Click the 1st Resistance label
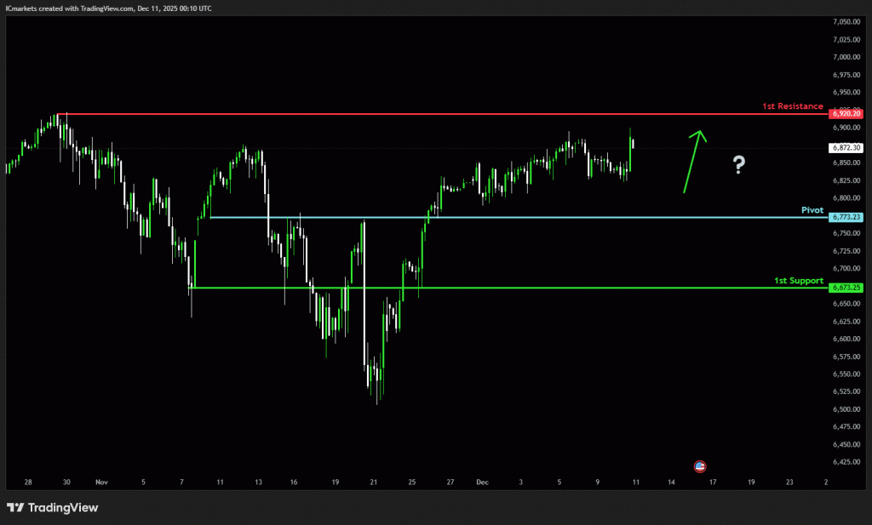This screenshot has width=872, height=525. (793, 106)
